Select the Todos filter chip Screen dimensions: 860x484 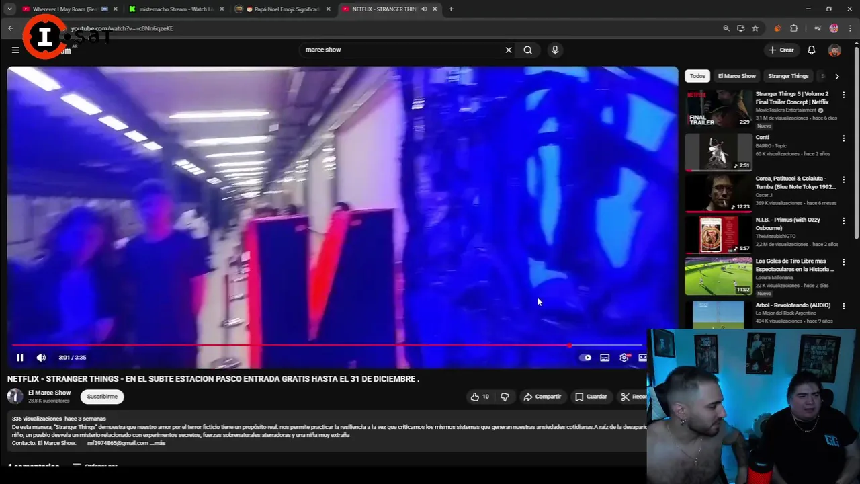[697, 76]
